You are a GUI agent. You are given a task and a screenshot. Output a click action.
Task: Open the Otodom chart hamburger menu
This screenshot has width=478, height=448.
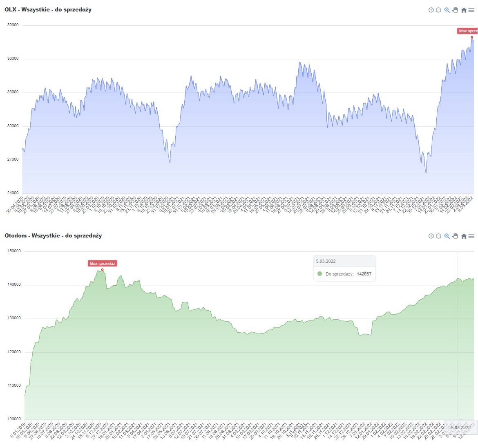471,236
